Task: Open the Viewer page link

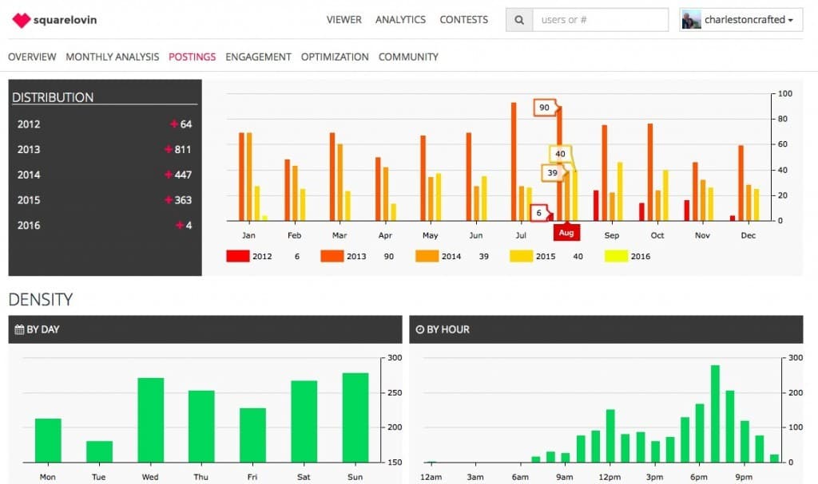Action: [x=343, y=20]
